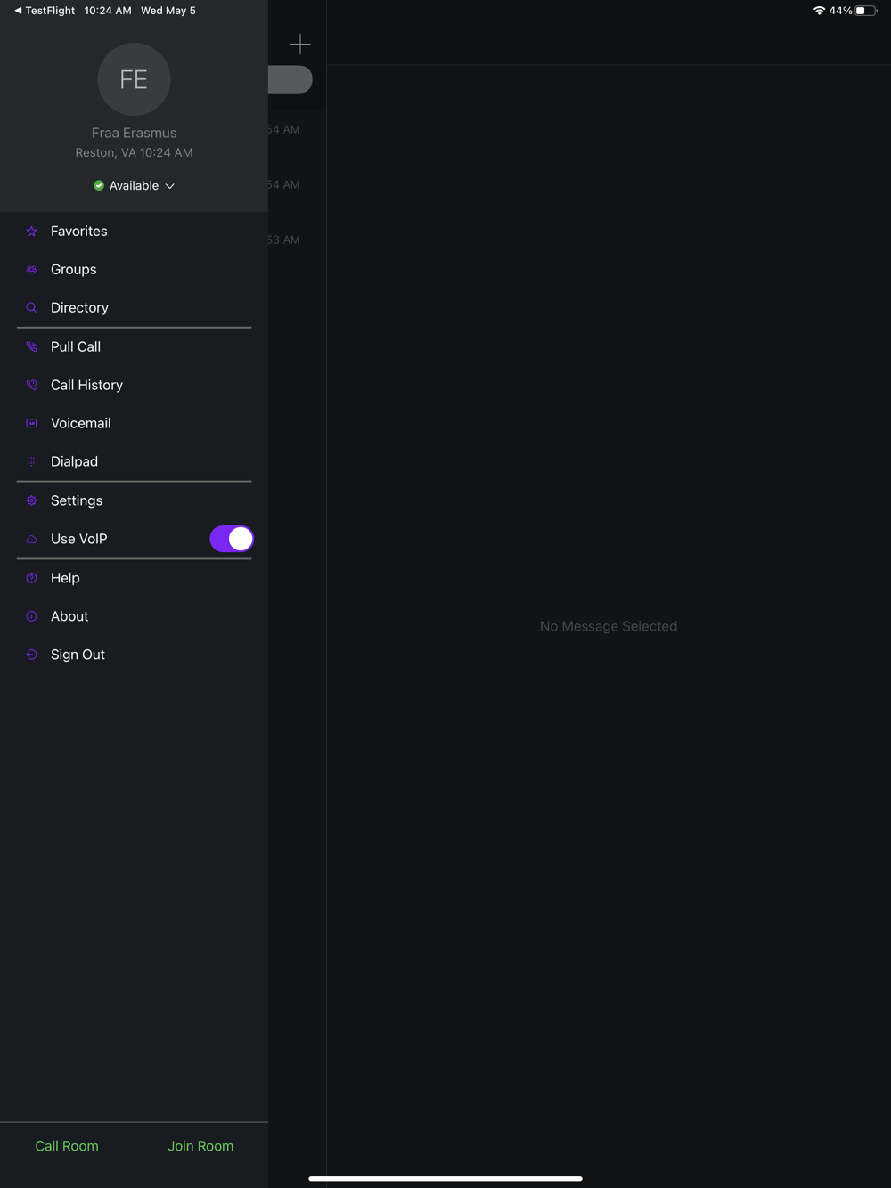
Task: Click the Dialpad grid icon
Action: (31, 462)
